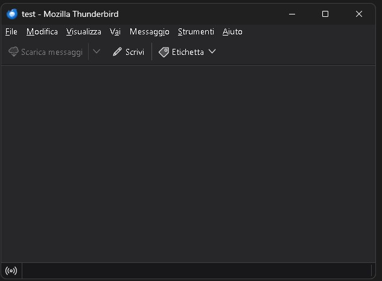
Task: Click the status bar text area
Action: 196,270
